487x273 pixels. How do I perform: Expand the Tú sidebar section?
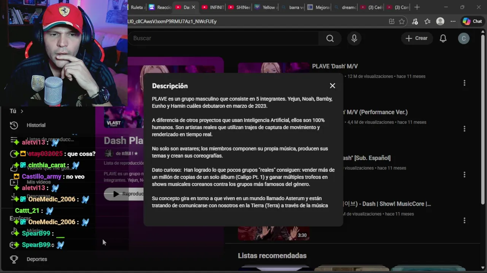click(17, 111)
